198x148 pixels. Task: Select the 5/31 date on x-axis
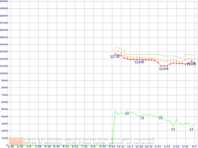[x=66, y=147]
